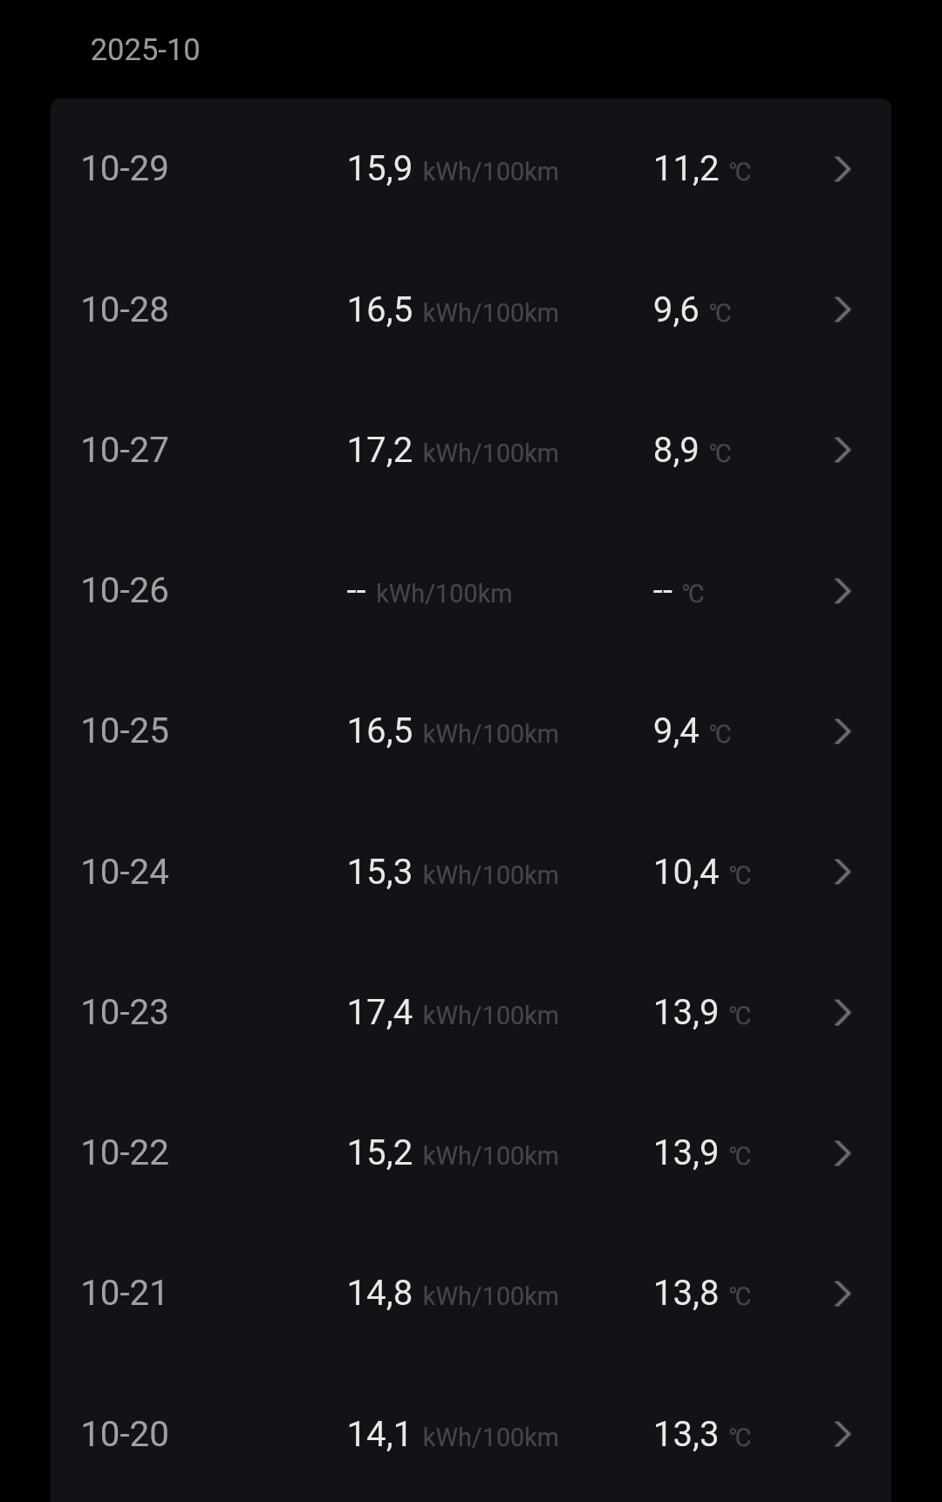Open the chevron arrow for 10-29

click(x=842, y=169)
